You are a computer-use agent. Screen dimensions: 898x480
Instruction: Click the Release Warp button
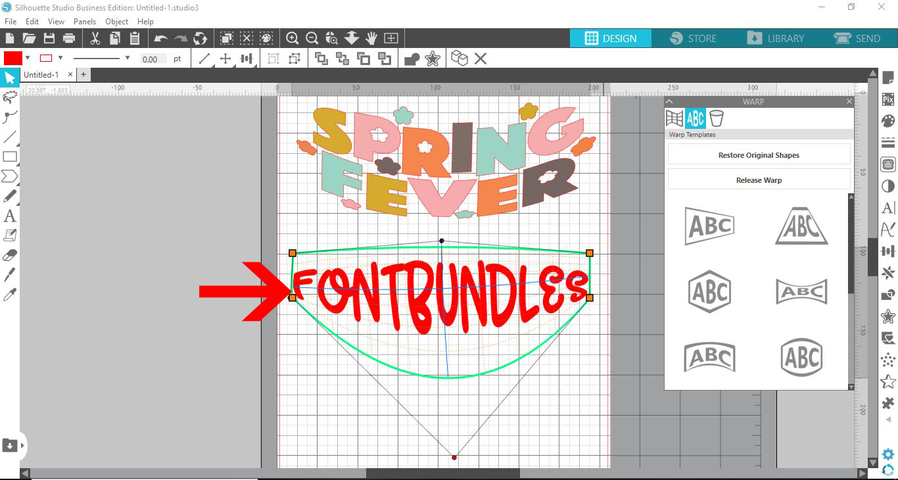tap(759, 180)
